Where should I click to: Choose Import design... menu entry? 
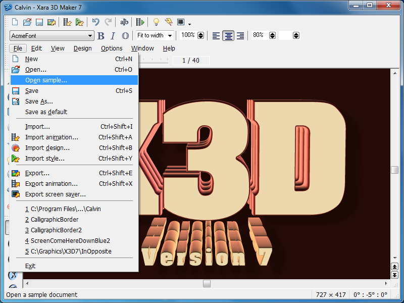pyautogui.click(x=74, y=147)
